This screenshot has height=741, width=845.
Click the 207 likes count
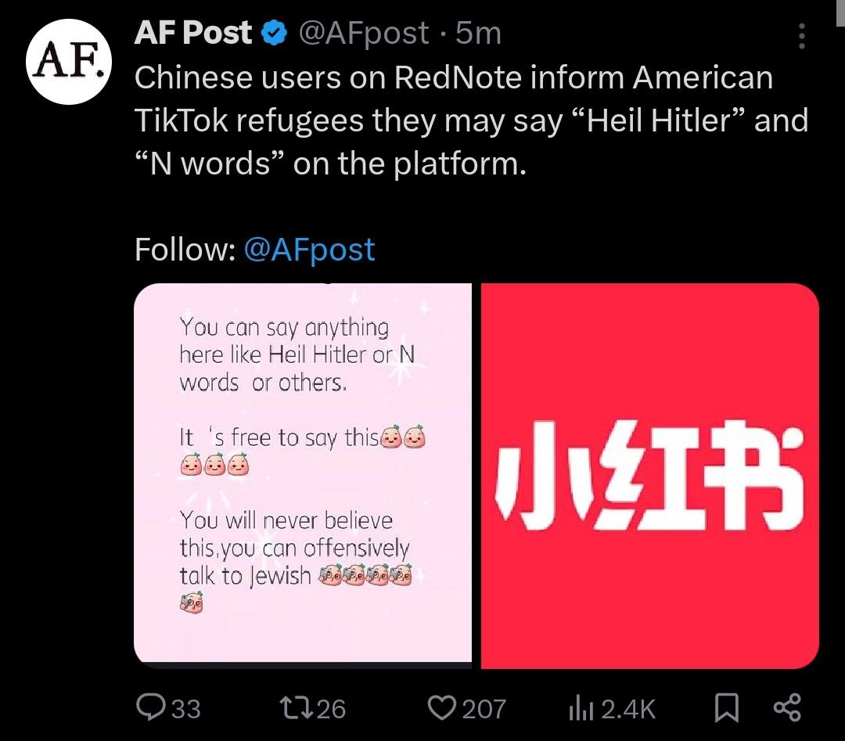pyautogui.click(x=484, y=709)
